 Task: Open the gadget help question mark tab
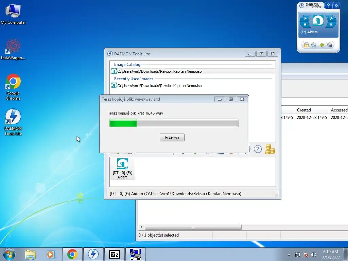click(328, 5)
